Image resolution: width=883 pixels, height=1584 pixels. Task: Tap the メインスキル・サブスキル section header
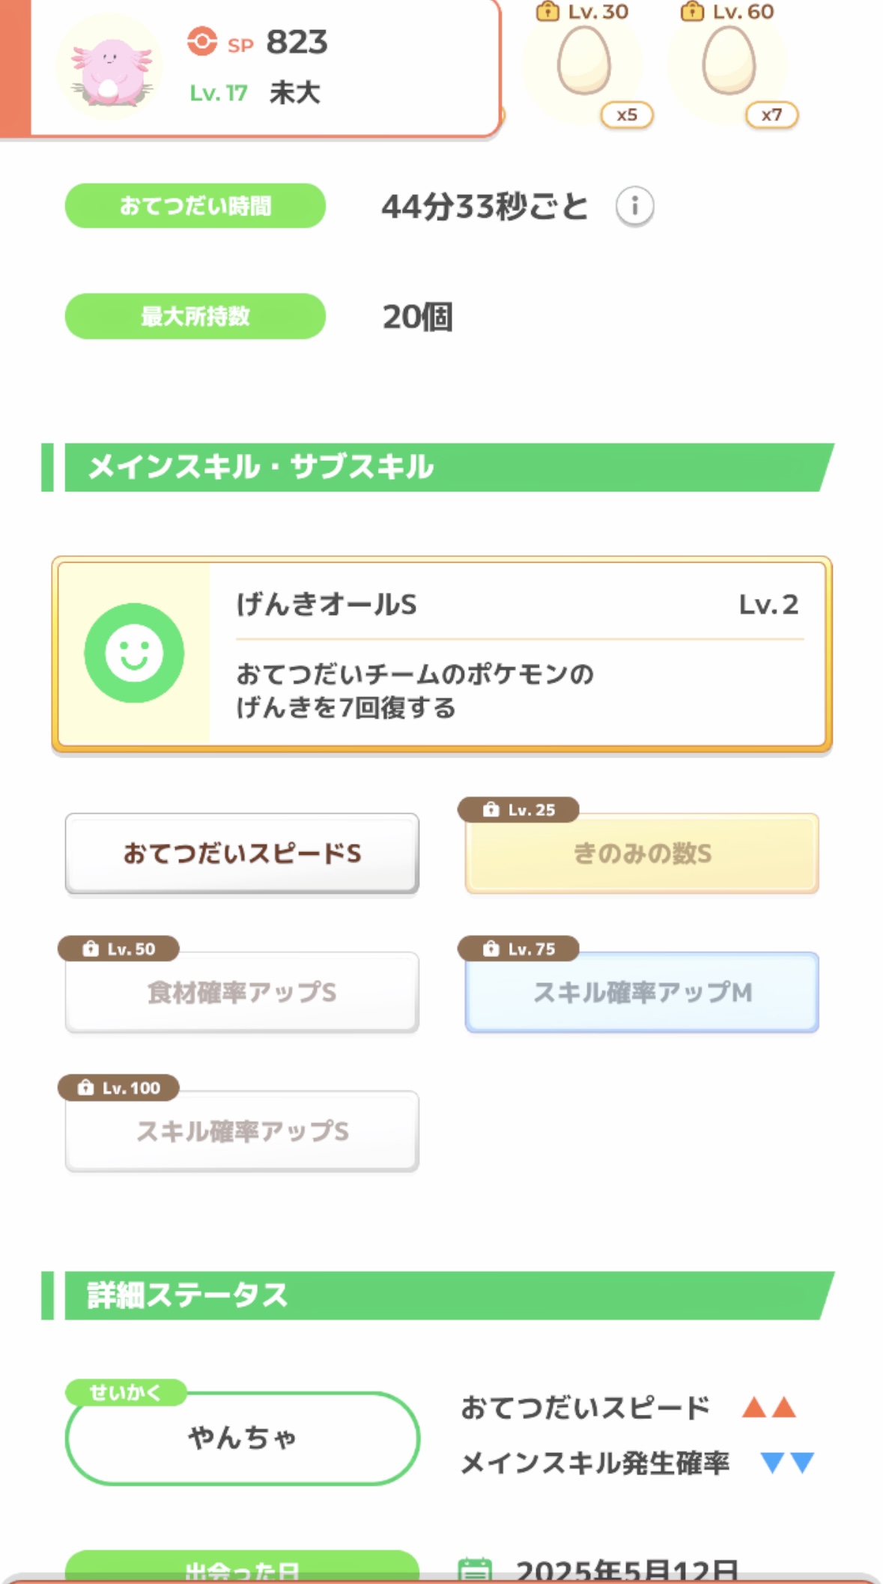pyautogui.click(x=442, y=468)
